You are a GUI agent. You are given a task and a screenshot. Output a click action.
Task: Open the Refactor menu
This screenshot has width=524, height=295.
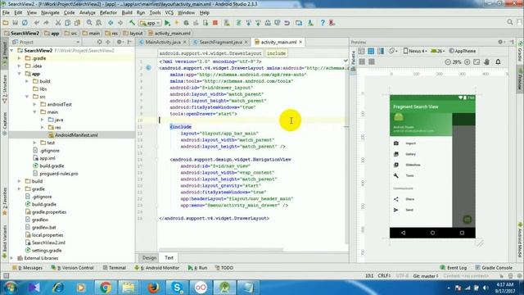pos(109,13)
